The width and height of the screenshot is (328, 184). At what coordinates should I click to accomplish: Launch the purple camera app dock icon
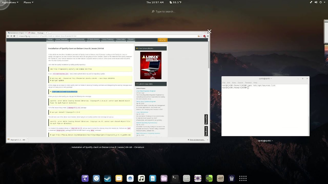pyautogui.click(x=198, y=178)
